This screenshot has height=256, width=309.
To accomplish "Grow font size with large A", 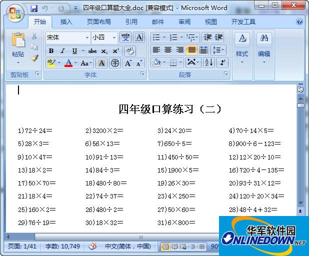I will (128, 63).
